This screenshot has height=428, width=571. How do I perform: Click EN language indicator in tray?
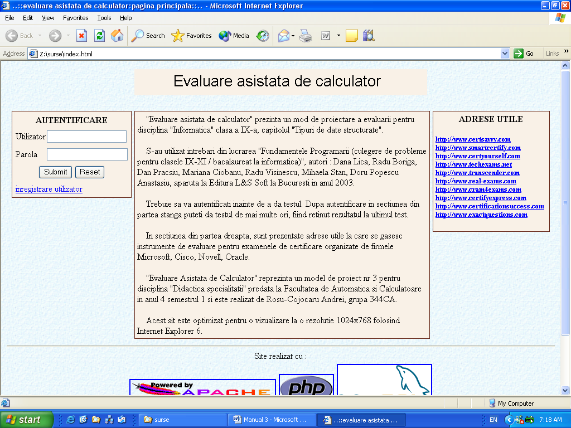point(493,420)
